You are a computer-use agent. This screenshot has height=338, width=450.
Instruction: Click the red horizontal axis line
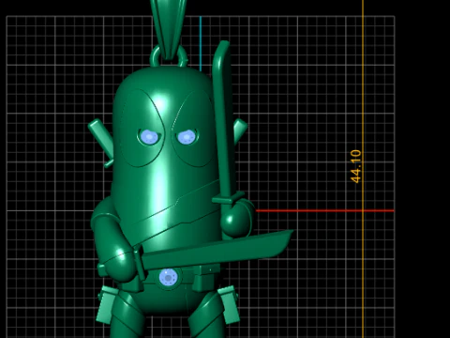pyautogui.click(x=325, y=210)
